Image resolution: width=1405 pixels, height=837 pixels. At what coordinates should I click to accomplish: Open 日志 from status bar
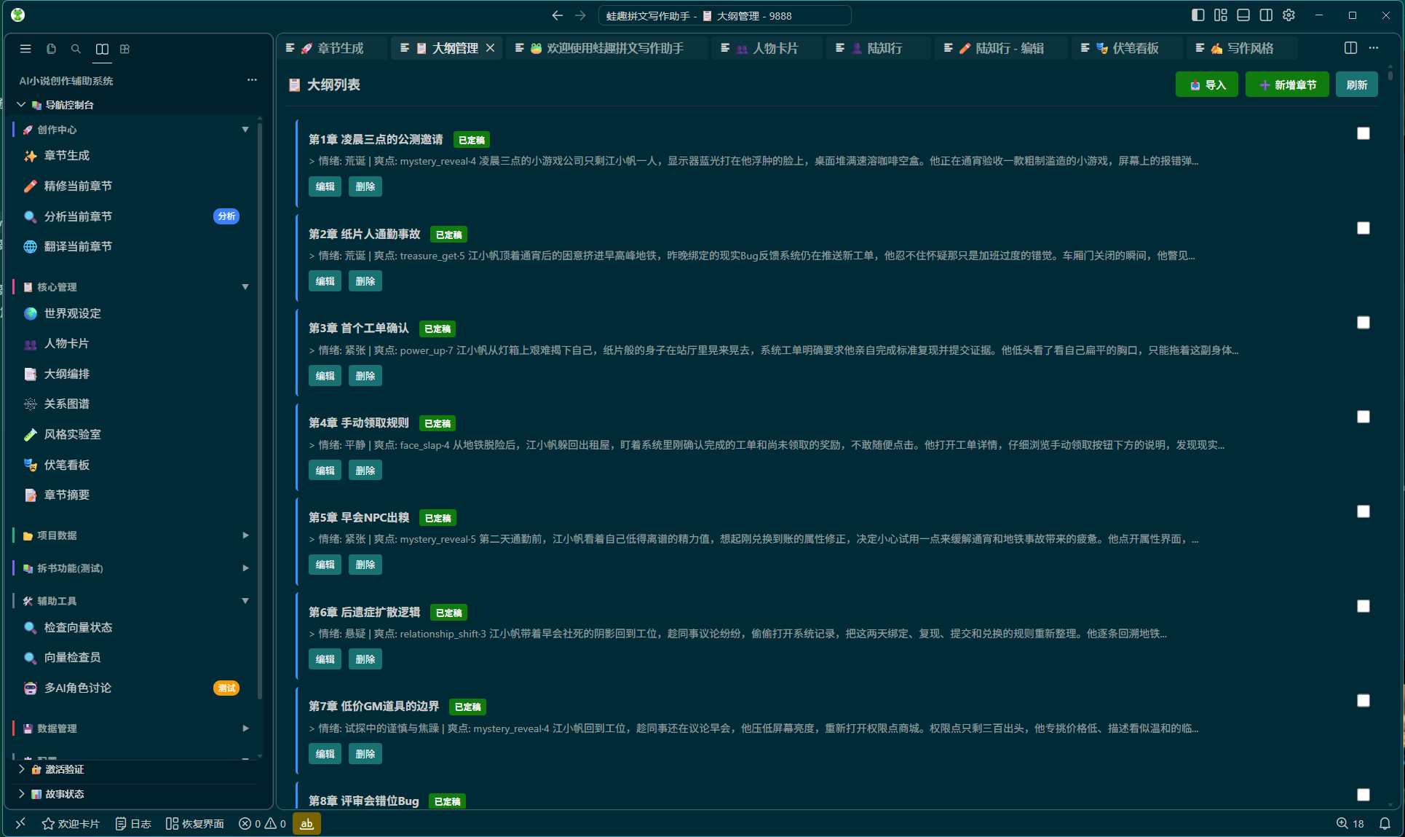[133, 824]
